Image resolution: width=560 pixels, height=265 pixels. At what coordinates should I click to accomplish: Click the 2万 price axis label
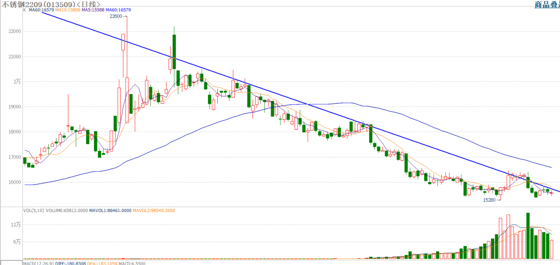17,81
